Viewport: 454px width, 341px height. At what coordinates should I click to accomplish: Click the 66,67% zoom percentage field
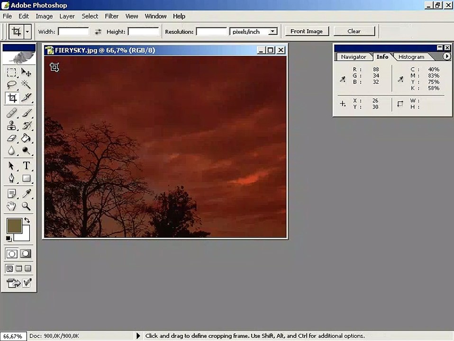pos(13,336)
